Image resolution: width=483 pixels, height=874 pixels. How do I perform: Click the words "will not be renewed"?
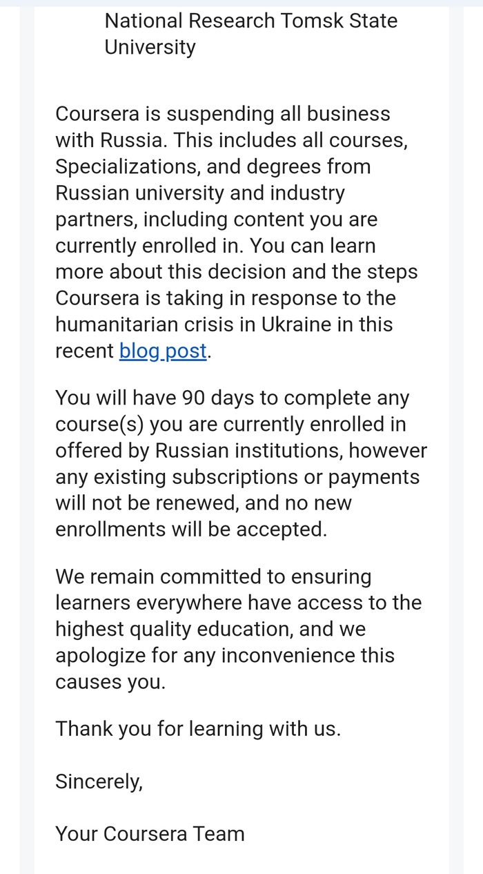146,503
